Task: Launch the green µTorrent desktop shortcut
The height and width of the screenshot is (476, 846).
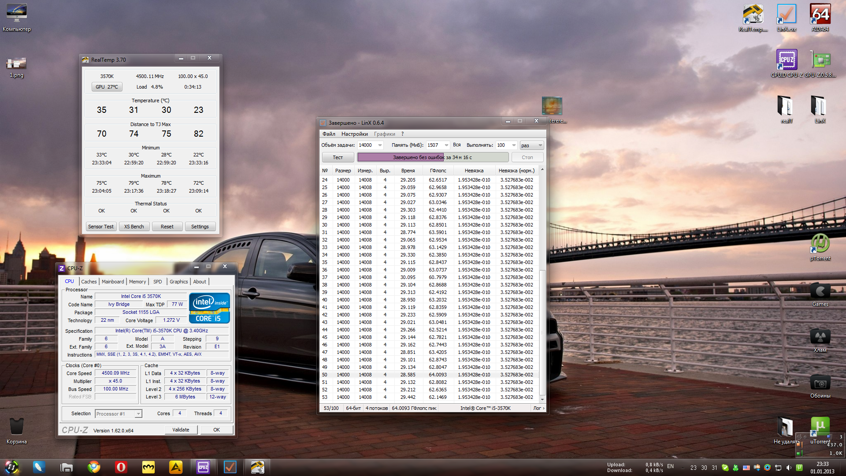Action: pyautogui.click(x=820, y=247)
